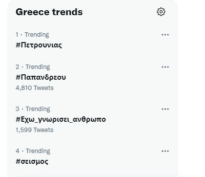This screenshot has width=205, height=177.
Task: Open the #Παπανδρεου hashtag
Action: (x=41, y=77)
